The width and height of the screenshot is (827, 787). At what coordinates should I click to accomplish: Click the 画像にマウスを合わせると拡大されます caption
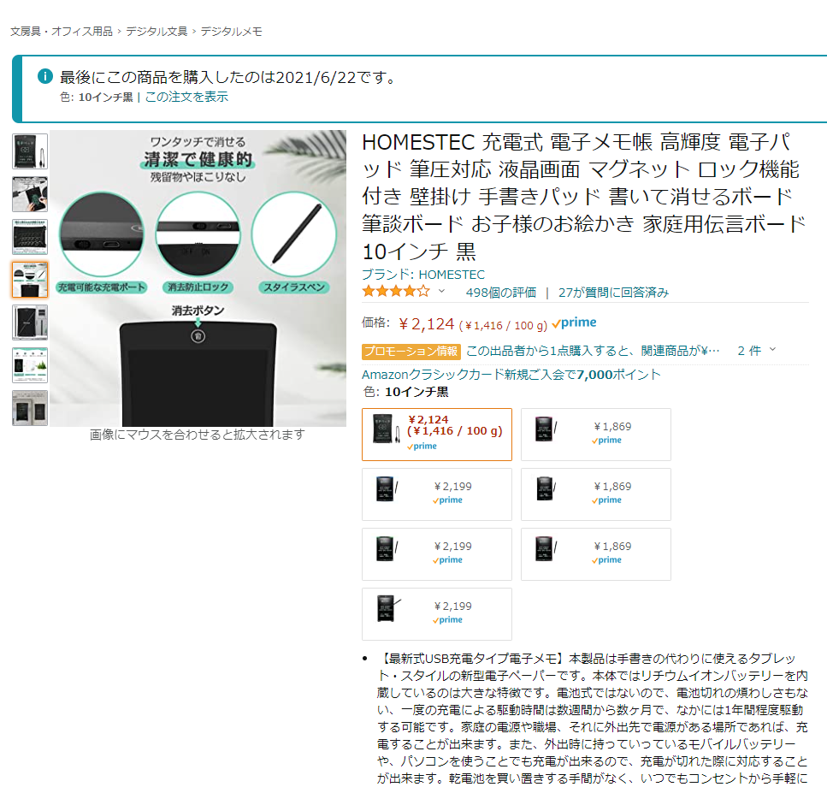(198, 435)
